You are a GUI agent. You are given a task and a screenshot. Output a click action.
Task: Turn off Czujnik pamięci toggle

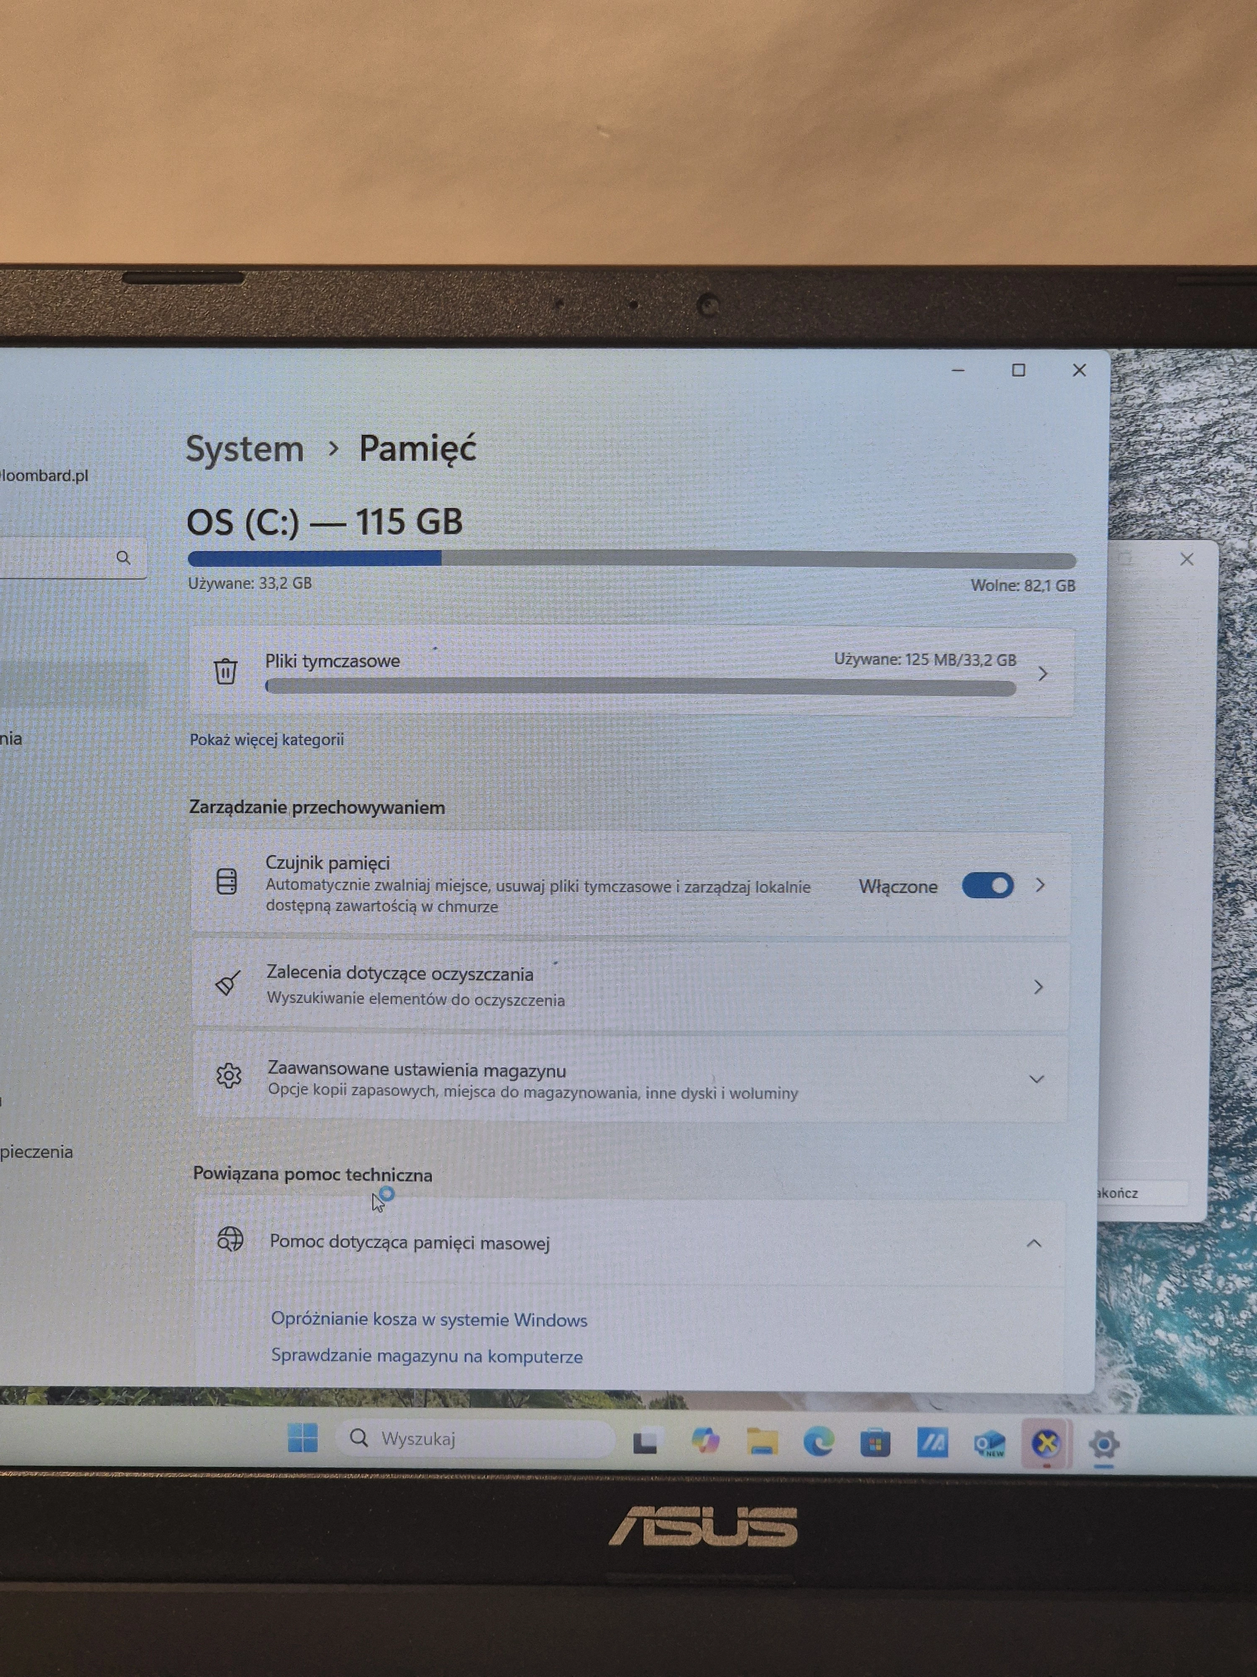pos(987,885)
